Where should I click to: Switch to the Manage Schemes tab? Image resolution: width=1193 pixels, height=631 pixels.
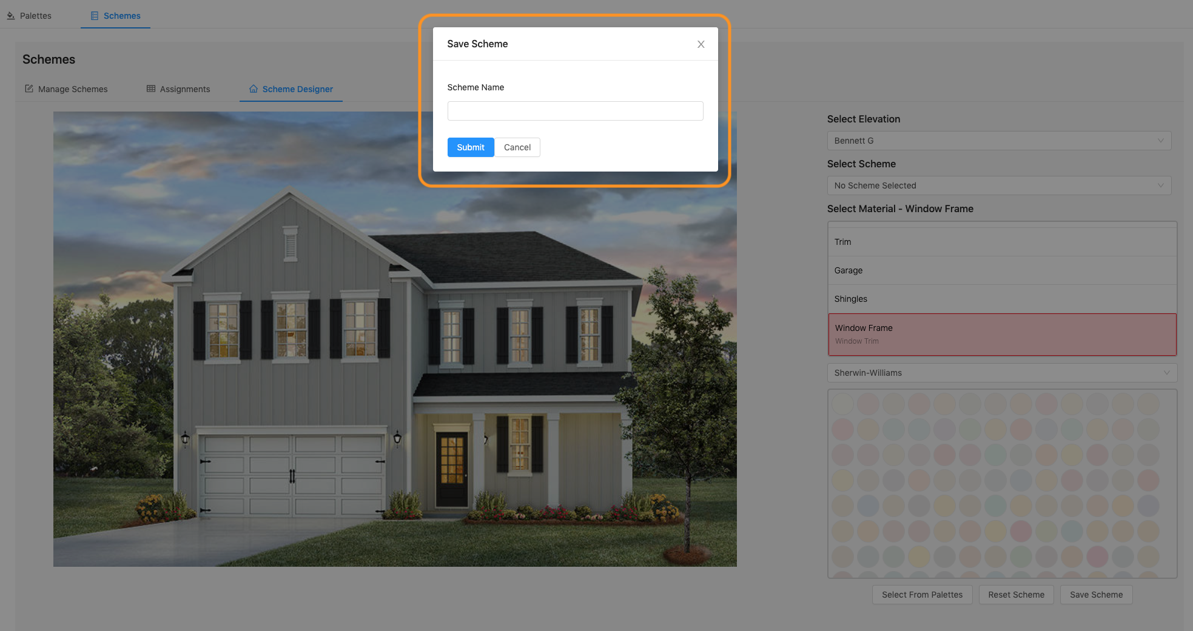73,88
